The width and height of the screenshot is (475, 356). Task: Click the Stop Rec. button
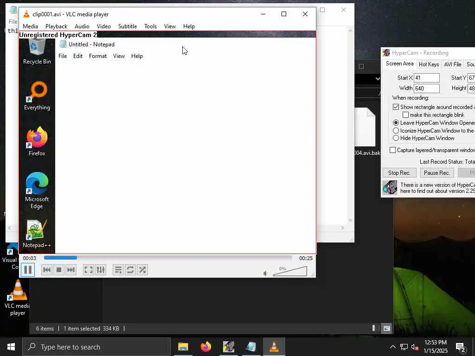pos(399,173)
